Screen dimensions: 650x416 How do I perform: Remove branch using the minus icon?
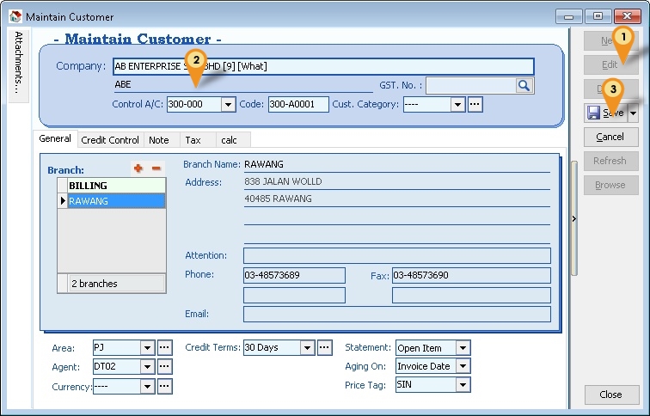[156, 168]
